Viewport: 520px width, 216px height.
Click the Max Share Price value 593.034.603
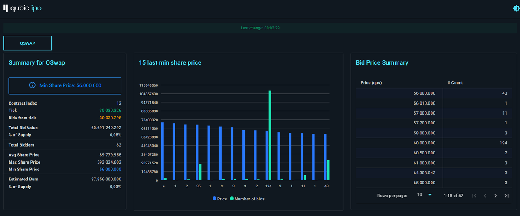tap(109, 162)
